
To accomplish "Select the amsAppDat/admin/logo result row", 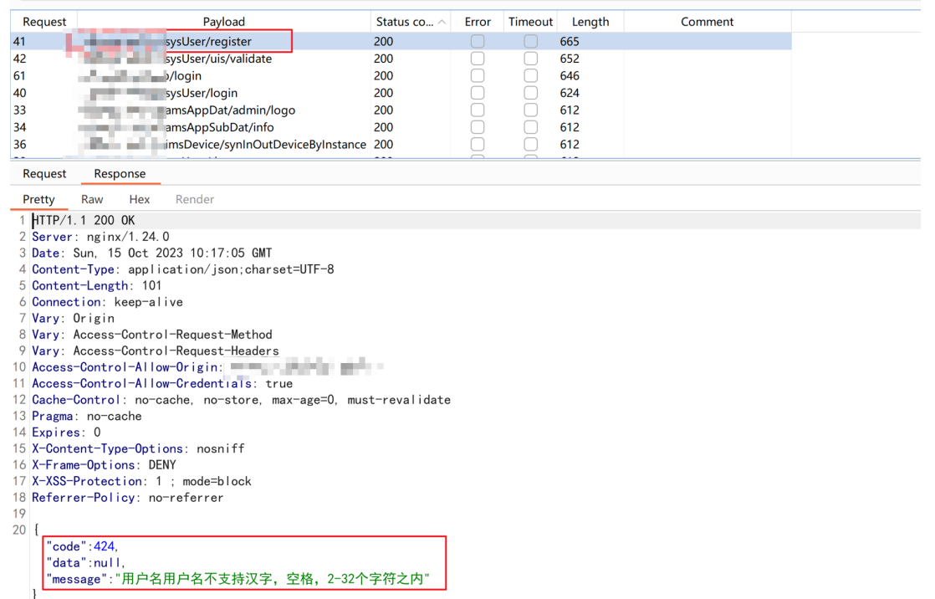I will [401, 110].
